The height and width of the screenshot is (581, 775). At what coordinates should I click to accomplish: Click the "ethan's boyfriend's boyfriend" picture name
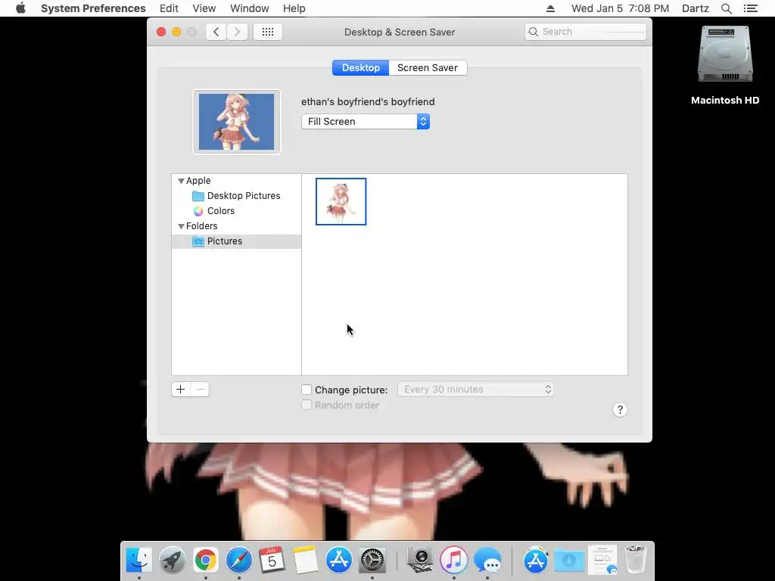368,102
